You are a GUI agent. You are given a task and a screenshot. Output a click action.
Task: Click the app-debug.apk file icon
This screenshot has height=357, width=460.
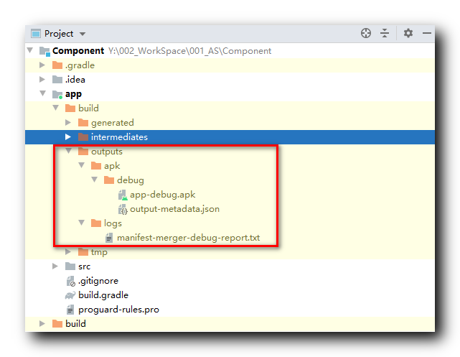pyautogui.click(x=123, y=195)
